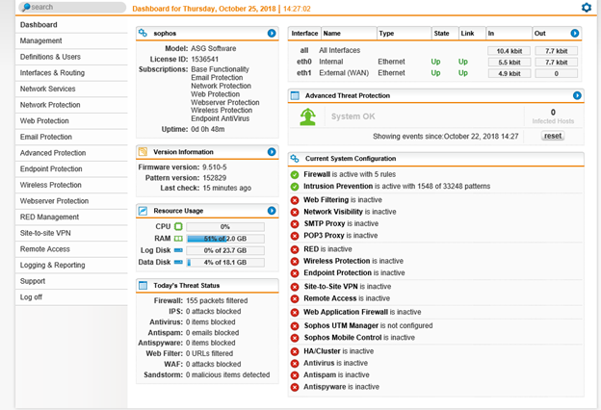Click Log off
Image resolution: width=601 pixels, height=410 pixels.
(x=71, y=297)
